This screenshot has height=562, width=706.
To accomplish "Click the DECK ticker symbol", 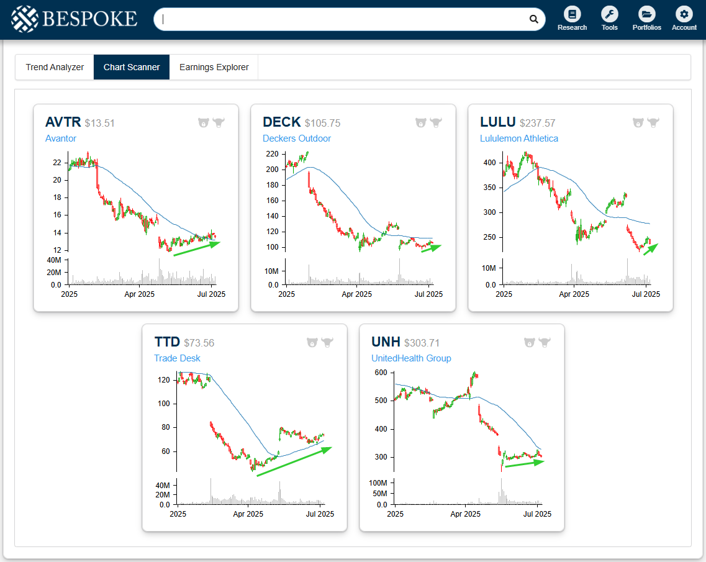I will click(x=281, y=122).
